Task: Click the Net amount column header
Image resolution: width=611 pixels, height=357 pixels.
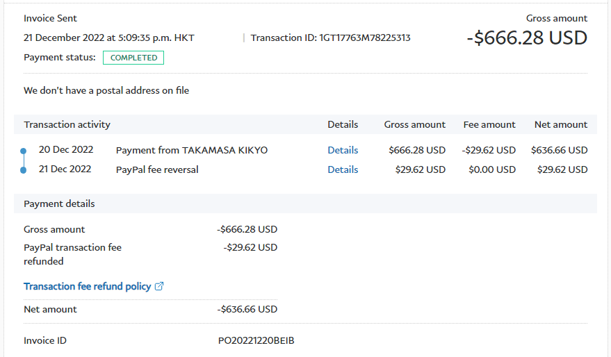Action: (x=560, y=124)
